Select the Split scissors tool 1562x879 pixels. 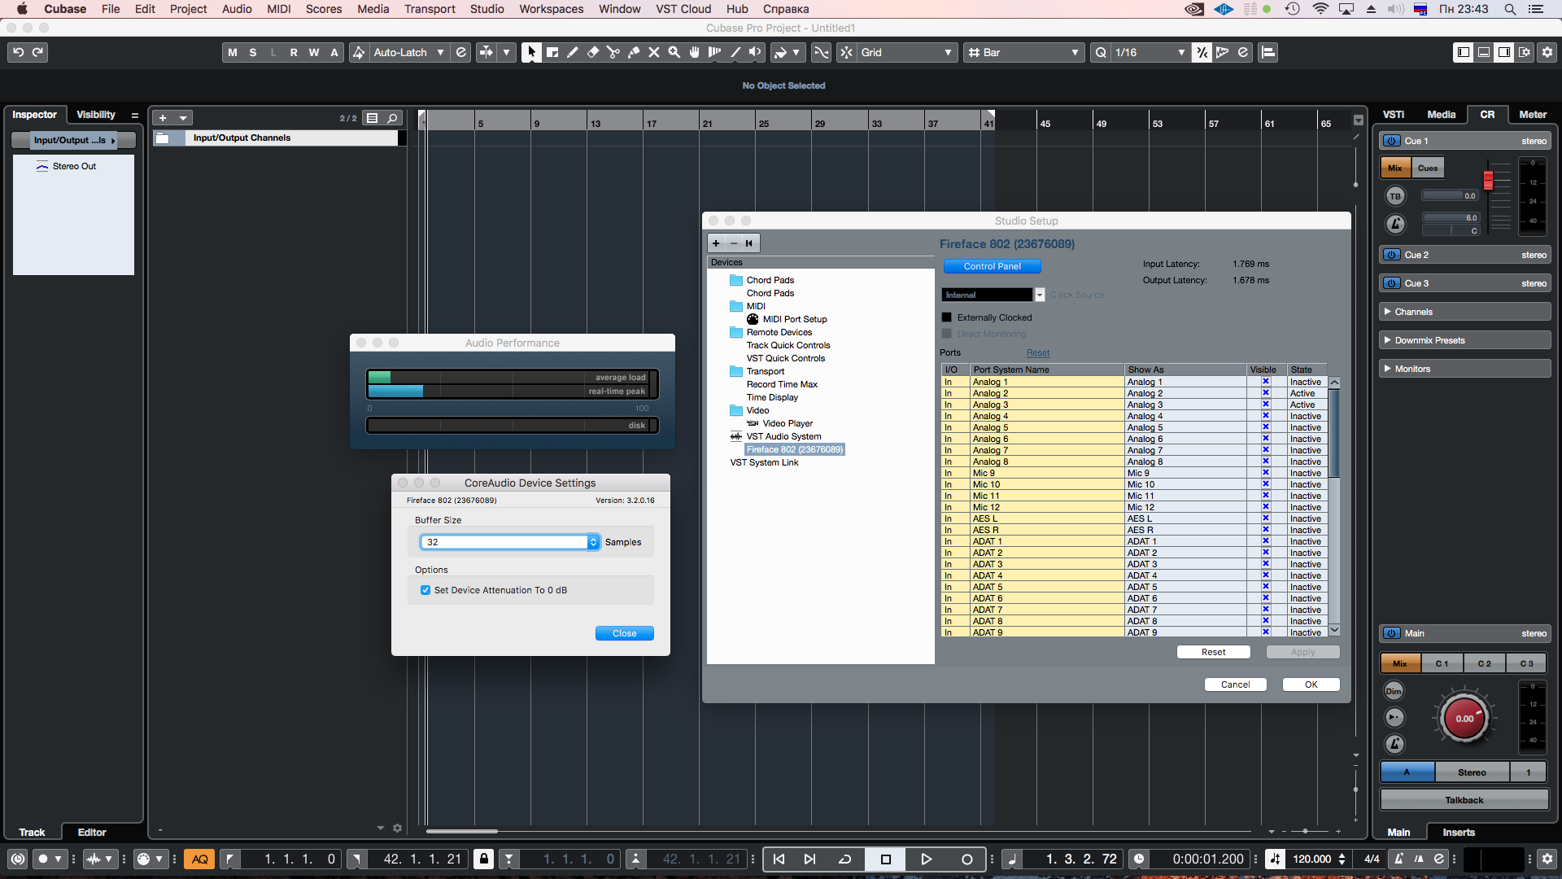(x=613, y=52)
